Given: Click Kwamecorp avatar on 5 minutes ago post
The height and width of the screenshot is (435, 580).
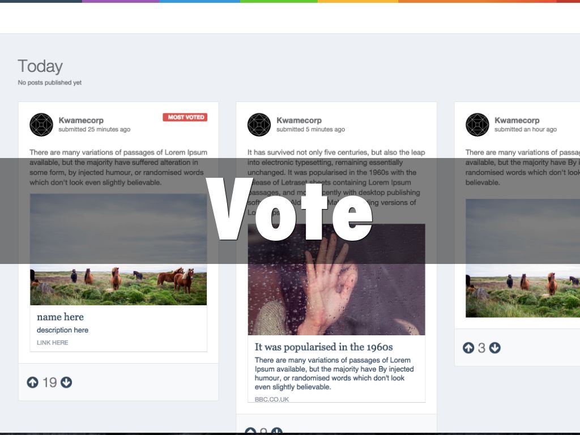Looking at the screenshot, I should 259,125.
